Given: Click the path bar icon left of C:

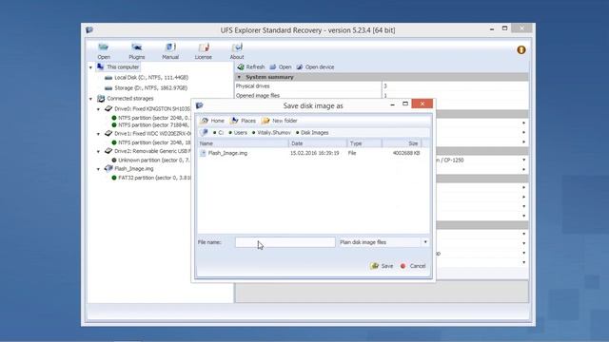Looking at the screenshot, I should point(204,133).
